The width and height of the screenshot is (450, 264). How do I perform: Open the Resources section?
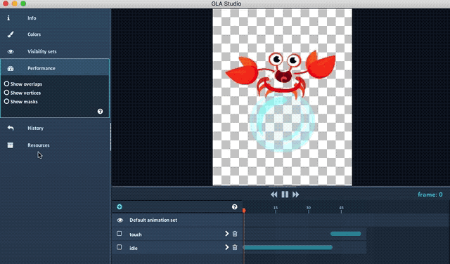55,145
